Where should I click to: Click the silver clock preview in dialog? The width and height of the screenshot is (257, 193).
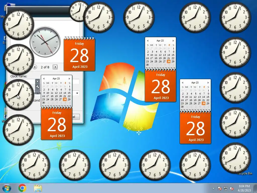(45, 42)
